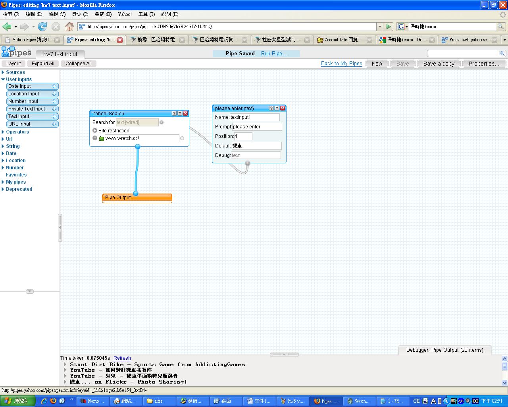508x407 pixels.
Task: Add the Text Input module via plus icon
Action: 54,116
